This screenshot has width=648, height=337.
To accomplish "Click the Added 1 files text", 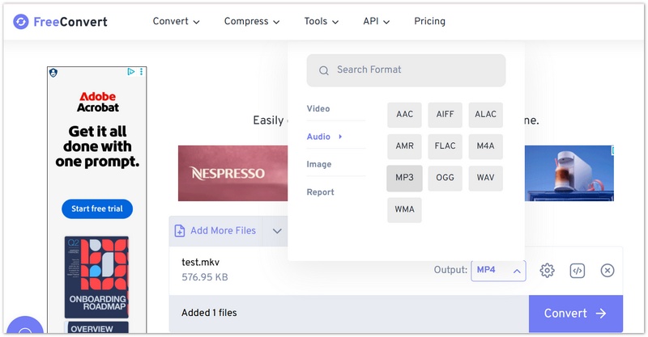I will pyautogui.click(x=209, y=313).
